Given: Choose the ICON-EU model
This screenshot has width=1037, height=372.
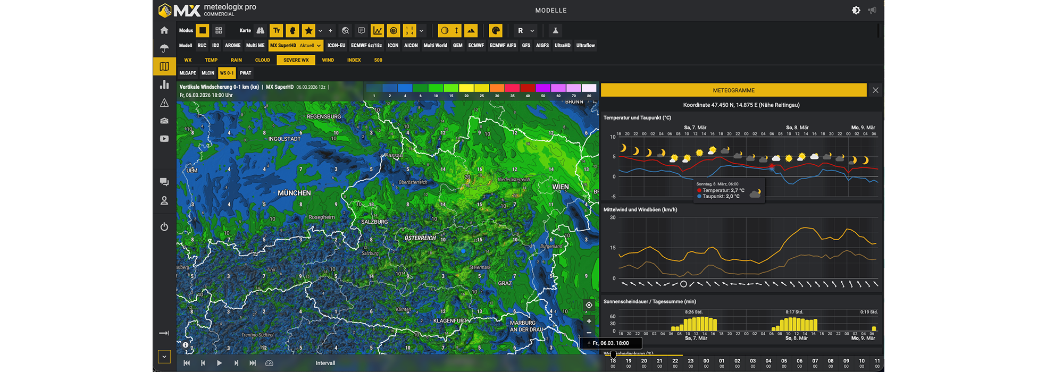Looking at the screenshot, I should click(336, 46).
